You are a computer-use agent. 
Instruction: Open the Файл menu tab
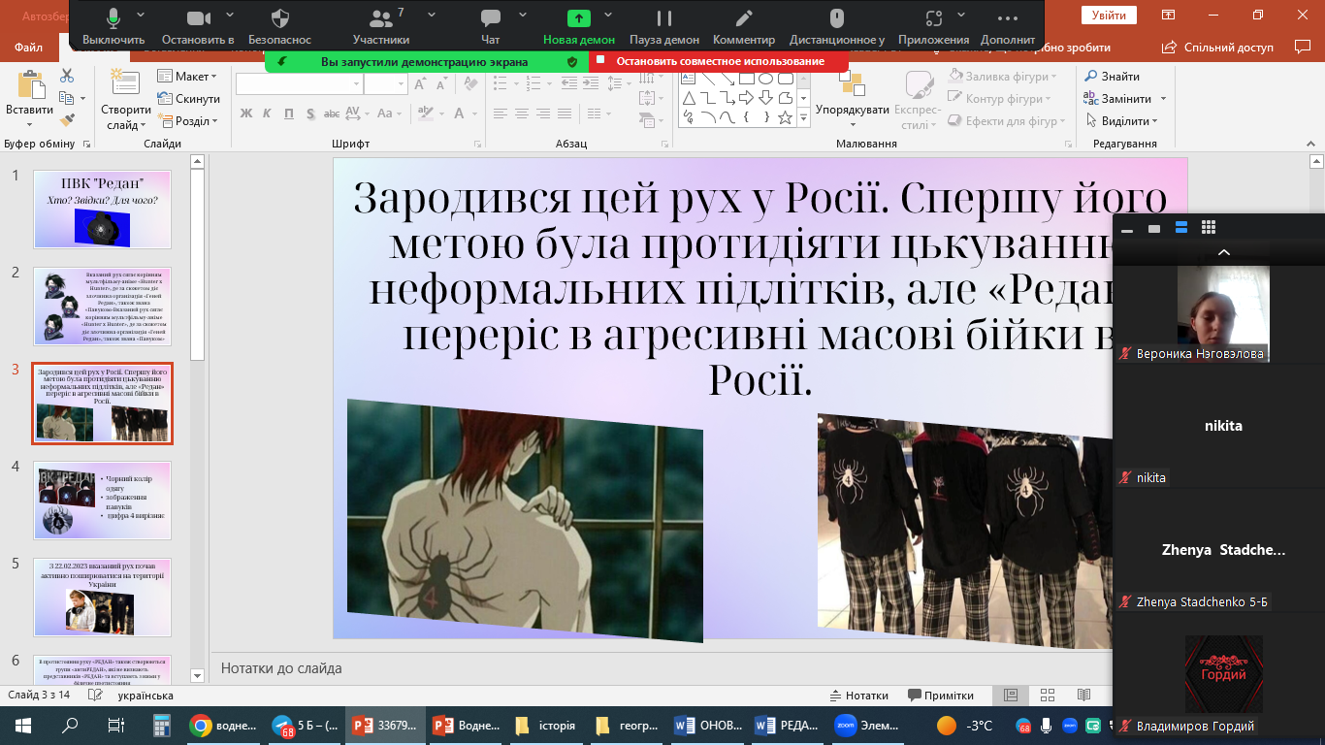29,47
